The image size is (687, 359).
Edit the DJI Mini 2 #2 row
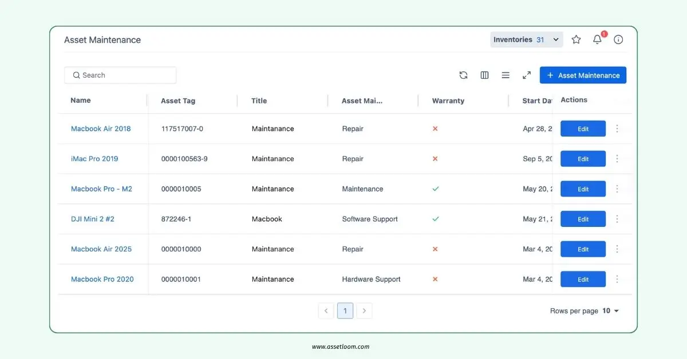click(x=583, y=219)
